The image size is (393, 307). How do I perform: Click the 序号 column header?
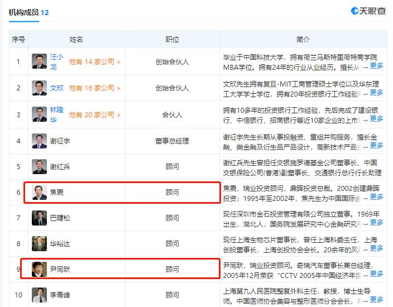tap(18, 39)
